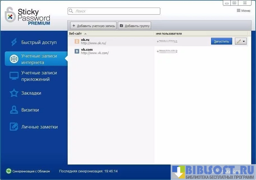Image resolution: width=256 pixels, height=180 pixels.
Task: Open the notepad icon for personal notes
Action: point(14,127)
